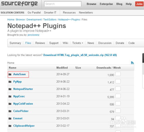Tick the checkbox in the NppColdFusion row
This screenshot has width=144, height=132.
118,103
